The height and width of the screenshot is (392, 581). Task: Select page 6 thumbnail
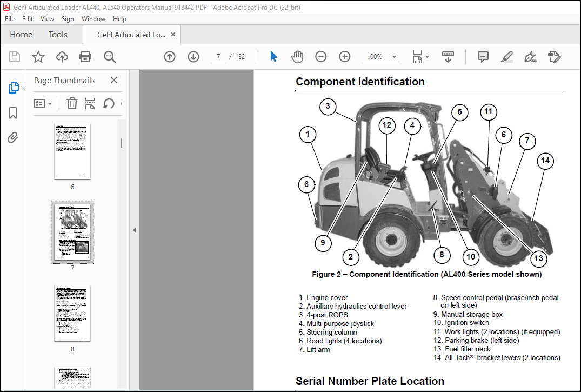(x=72, y=151)
